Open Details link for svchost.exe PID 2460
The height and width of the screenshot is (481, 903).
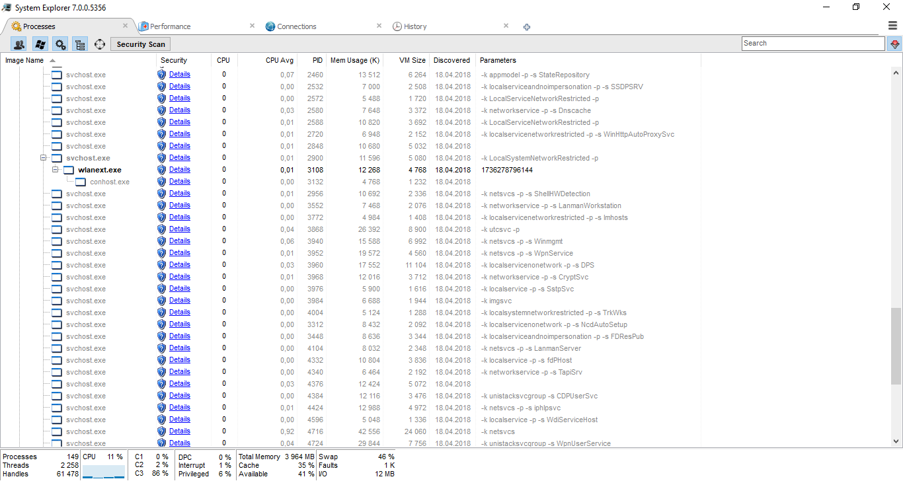point(179,74)
